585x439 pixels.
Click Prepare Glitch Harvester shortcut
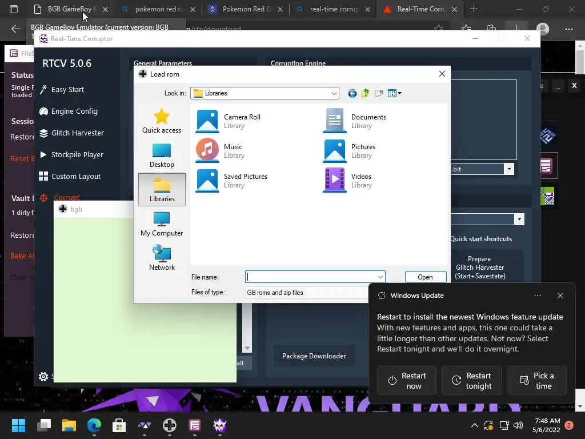point(480,268)
